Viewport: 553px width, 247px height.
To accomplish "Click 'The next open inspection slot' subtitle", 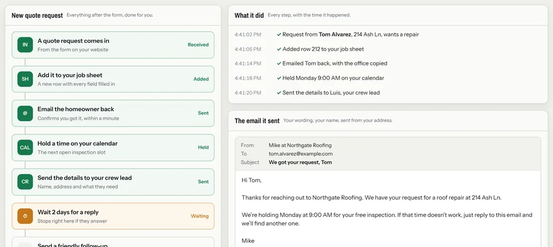I will (72, 153).
